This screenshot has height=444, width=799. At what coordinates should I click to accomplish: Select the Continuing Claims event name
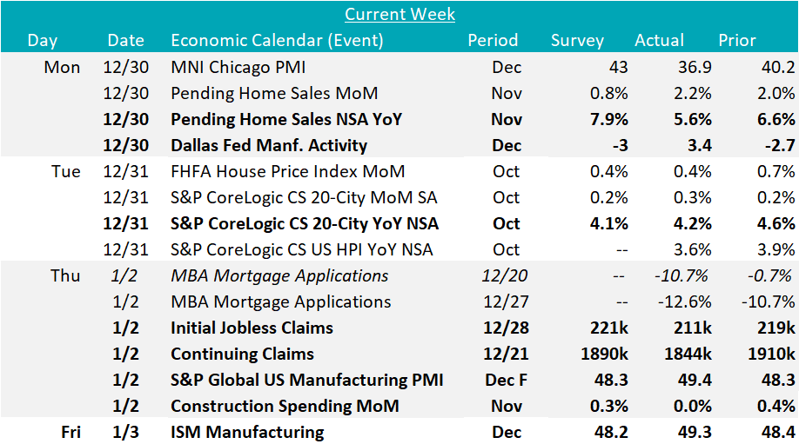242,354
